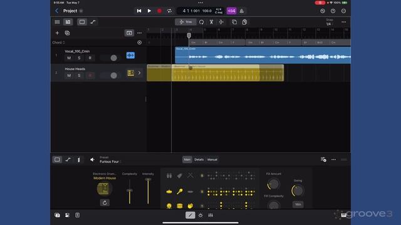Show the live loops grid view

pos(57,22)
